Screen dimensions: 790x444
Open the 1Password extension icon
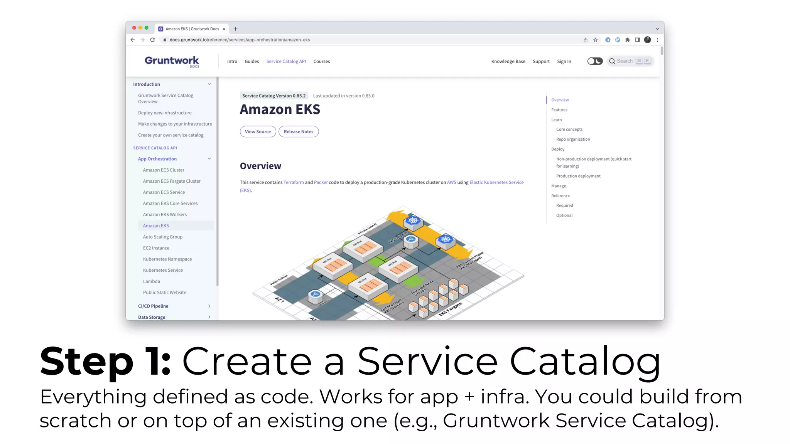click(608, 40)
